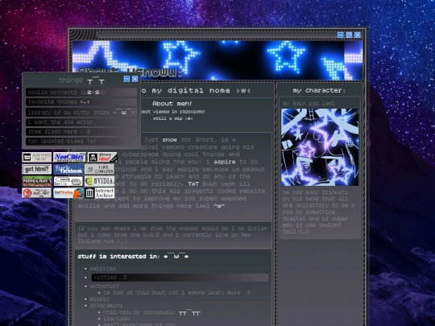This screenshot has width=435, height=326.
Task: Open the favorite things >.< entry
Action: coord(81,102)
